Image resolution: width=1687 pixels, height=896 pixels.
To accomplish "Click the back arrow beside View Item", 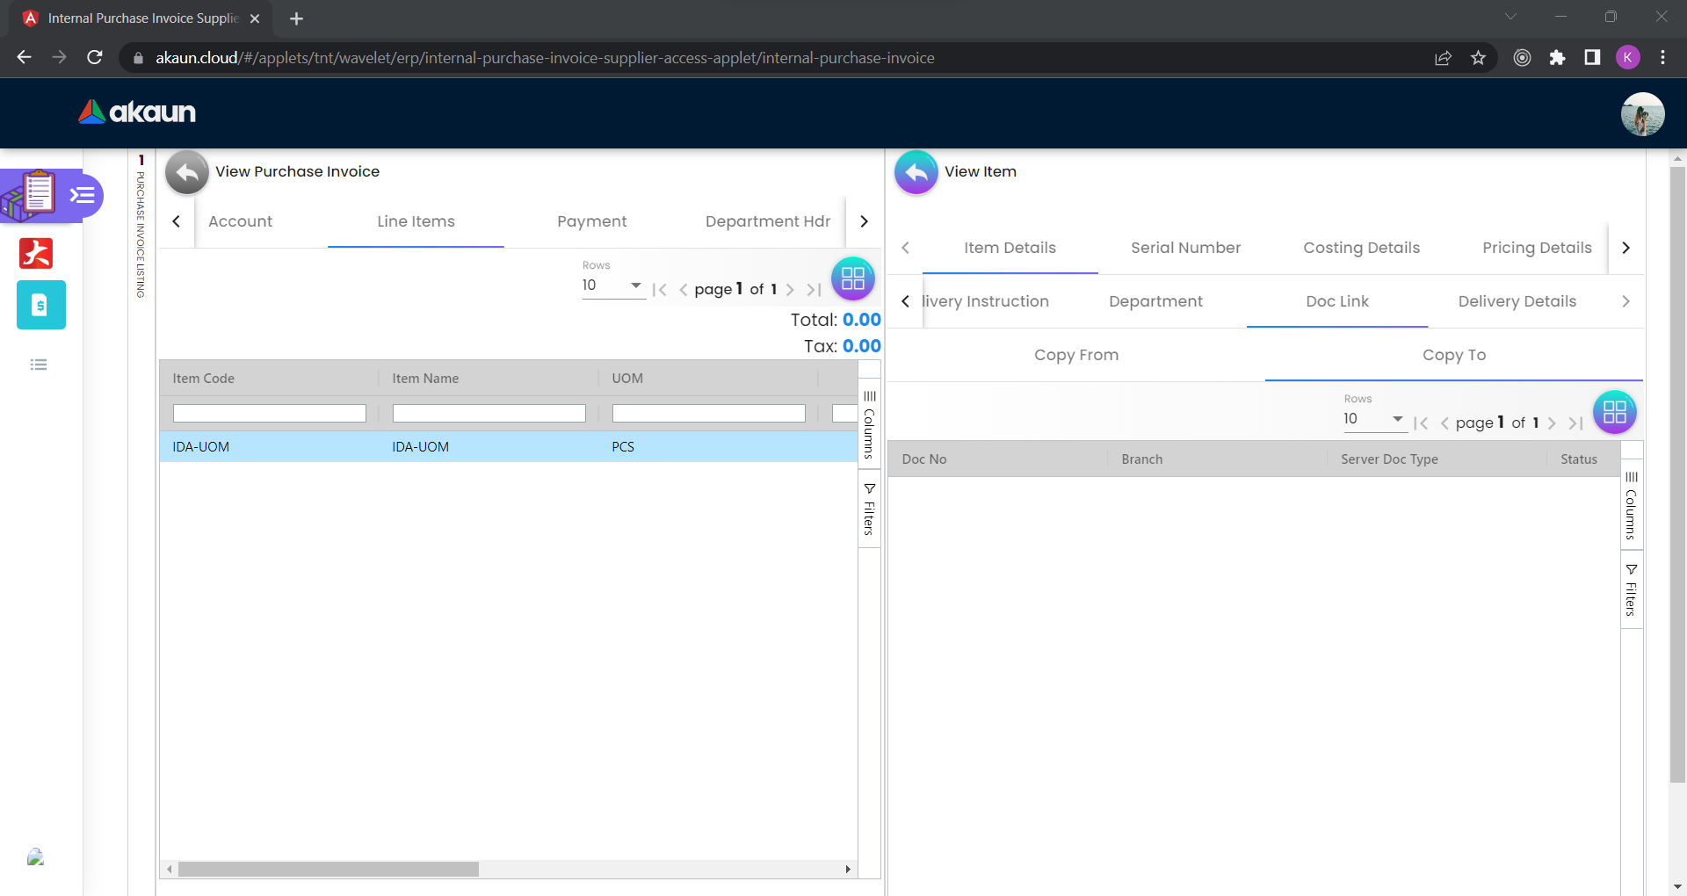I will 916,172.
